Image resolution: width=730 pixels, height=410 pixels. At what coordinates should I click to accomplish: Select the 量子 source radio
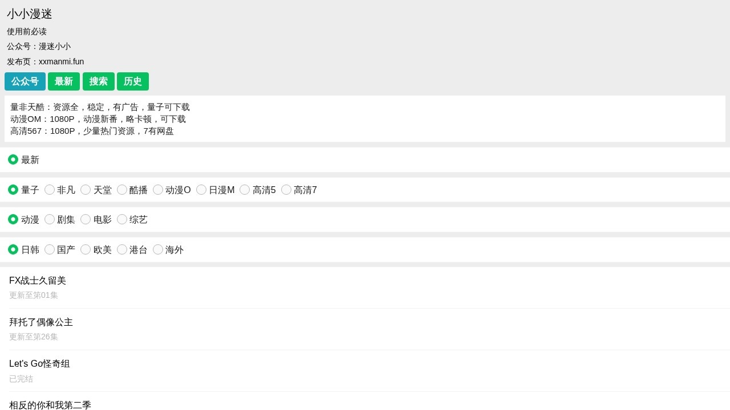click(13, 190)
